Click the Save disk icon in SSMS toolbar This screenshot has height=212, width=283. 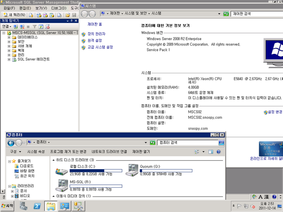[74, 15]
